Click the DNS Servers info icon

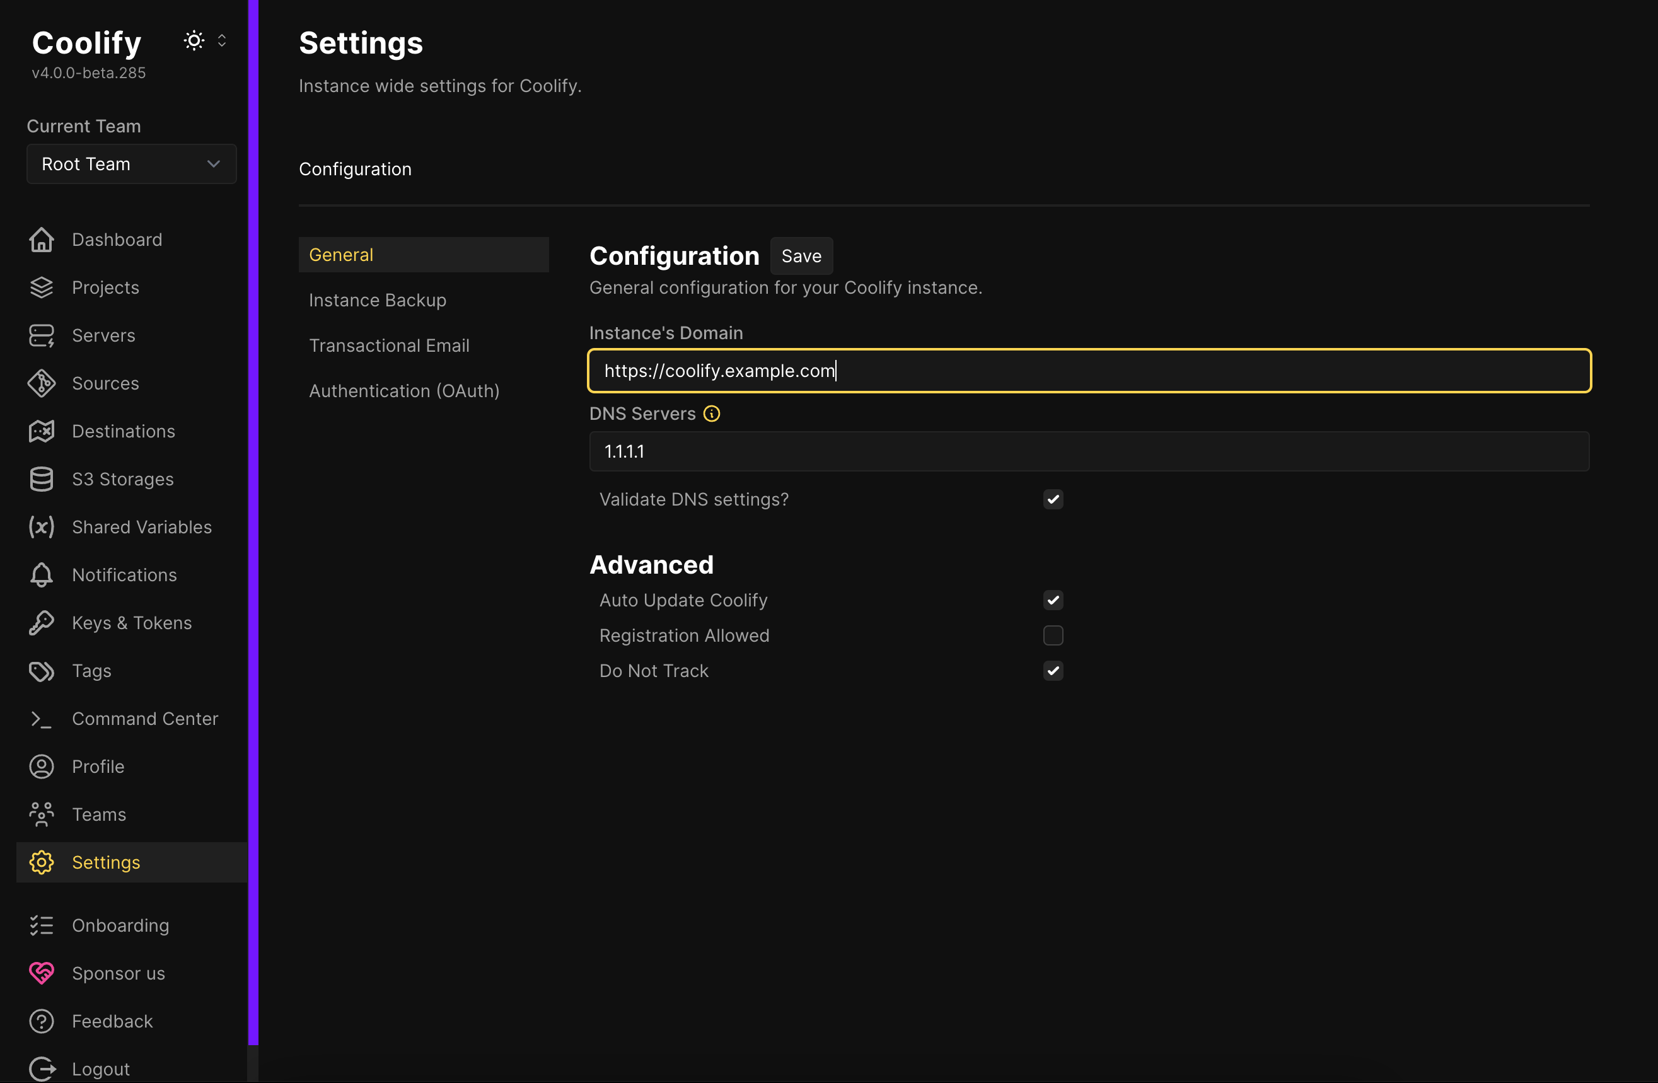point(711,414)
